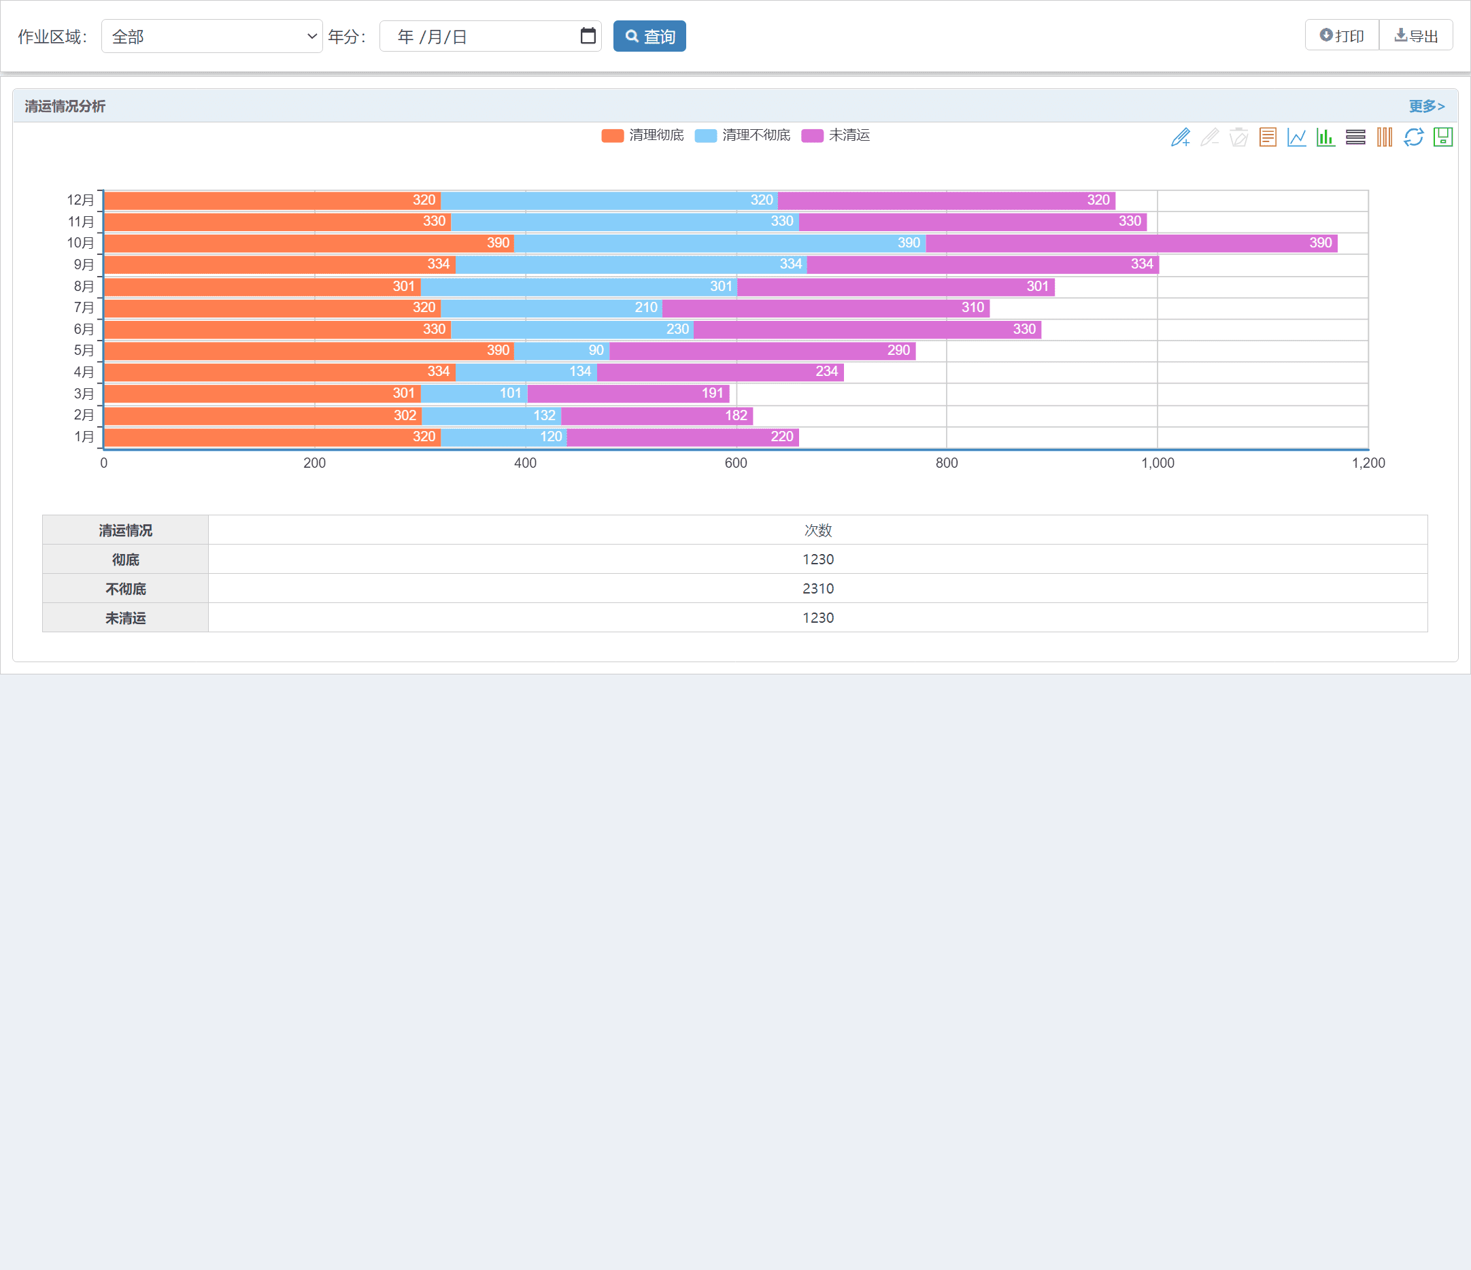Screen dimensions: 1471x1270
Task: Toggle the 清理彻底 legend series
Action: click(656, 135)
